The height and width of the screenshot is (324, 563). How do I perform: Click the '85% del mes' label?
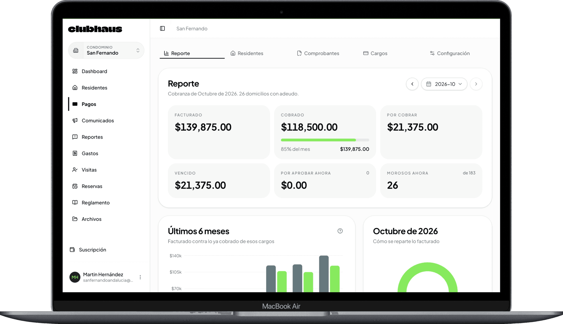coord(295,149)
